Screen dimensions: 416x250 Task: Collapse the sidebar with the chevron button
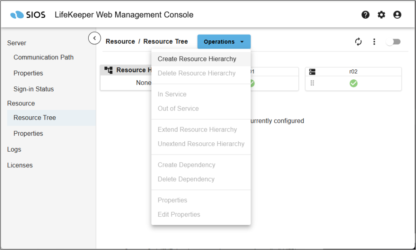click(94, 38)
